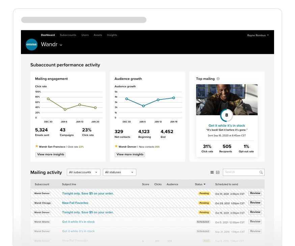
Task: Open the All statuses dropdown
Action: click(x=119, y=172)
